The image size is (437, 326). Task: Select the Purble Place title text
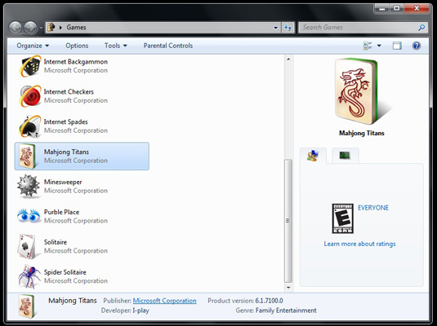[x=61, y=212]
